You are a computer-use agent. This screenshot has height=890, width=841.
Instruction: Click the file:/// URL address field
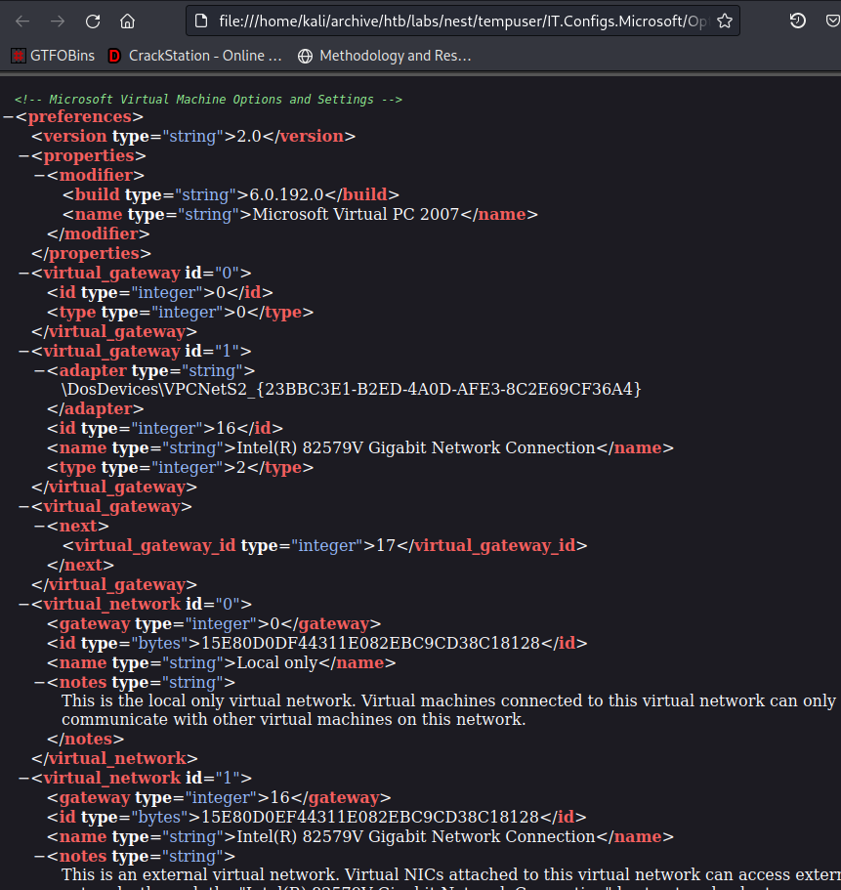(x=462, y=21)
